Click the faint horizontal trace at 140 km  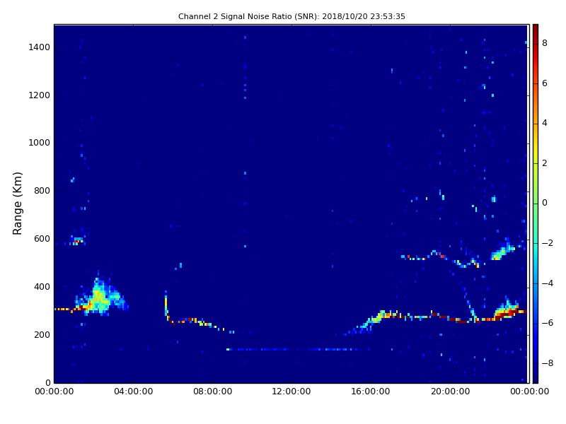tap(299, 349)
